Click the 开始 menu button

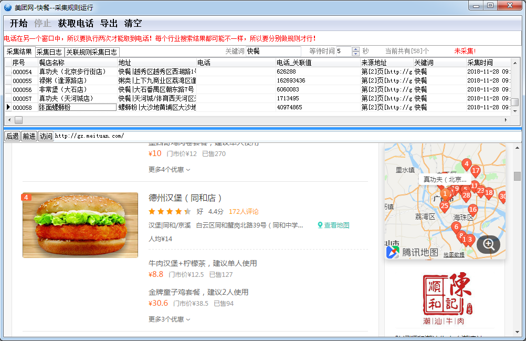(18, 23)
